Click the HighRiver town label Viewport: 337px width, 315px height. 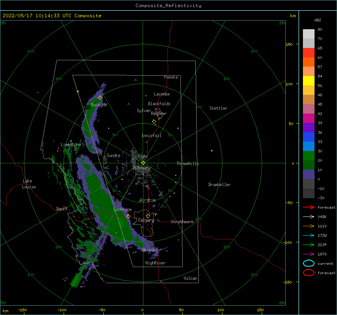[x=155, y=263]
